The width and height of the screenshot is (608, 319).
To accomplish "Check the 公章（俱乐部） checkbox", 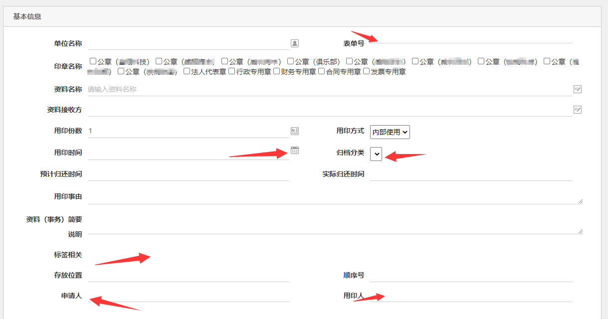I will coord(290,61).
